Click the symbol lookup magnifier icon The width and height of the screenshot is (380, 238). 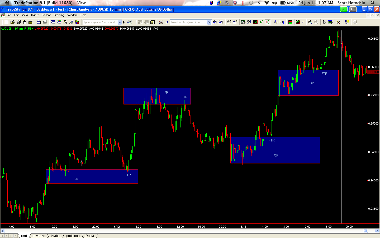pyautogui.click(x=129, y=22)
